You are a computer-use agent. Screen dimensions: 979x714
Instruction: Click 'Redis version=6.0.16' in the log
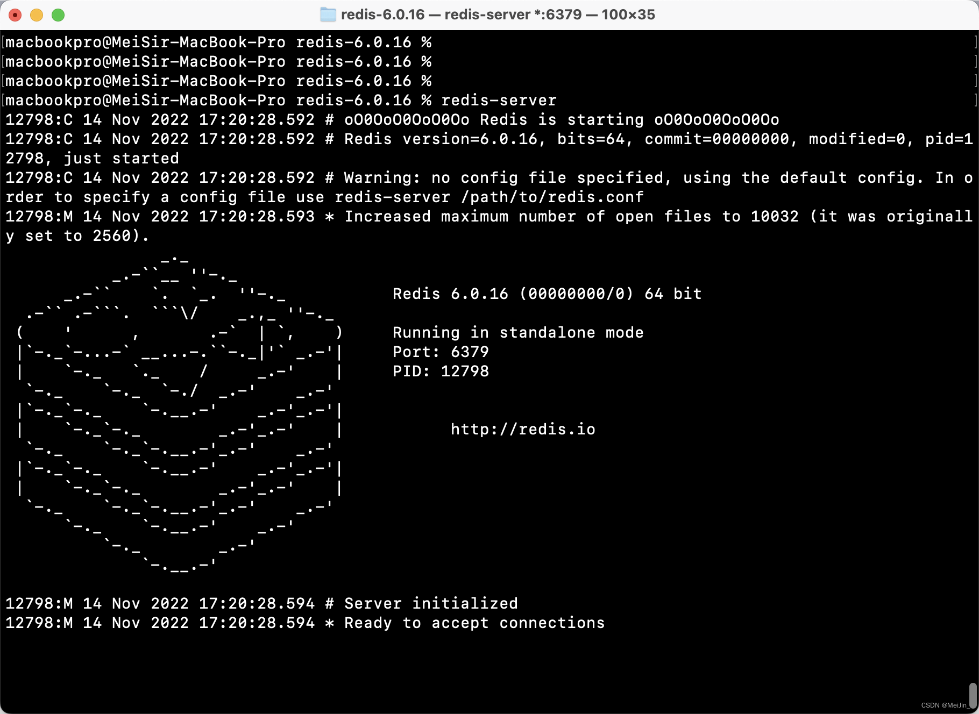(441, 139)
